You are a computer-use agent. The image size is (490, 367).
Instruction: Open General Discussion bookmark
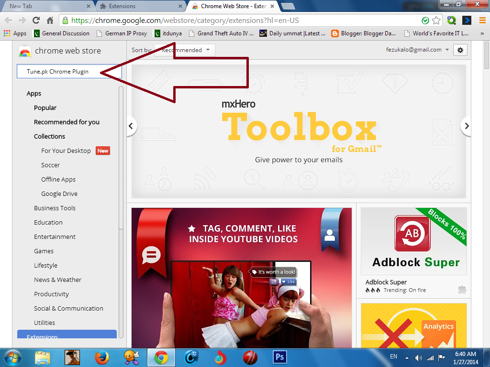(62, 33)
